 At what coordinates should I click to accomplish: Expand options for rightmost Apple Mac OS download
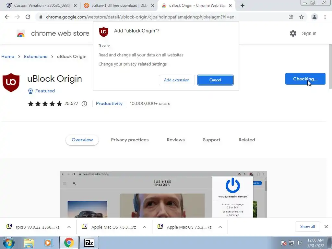tap(220, 227)
